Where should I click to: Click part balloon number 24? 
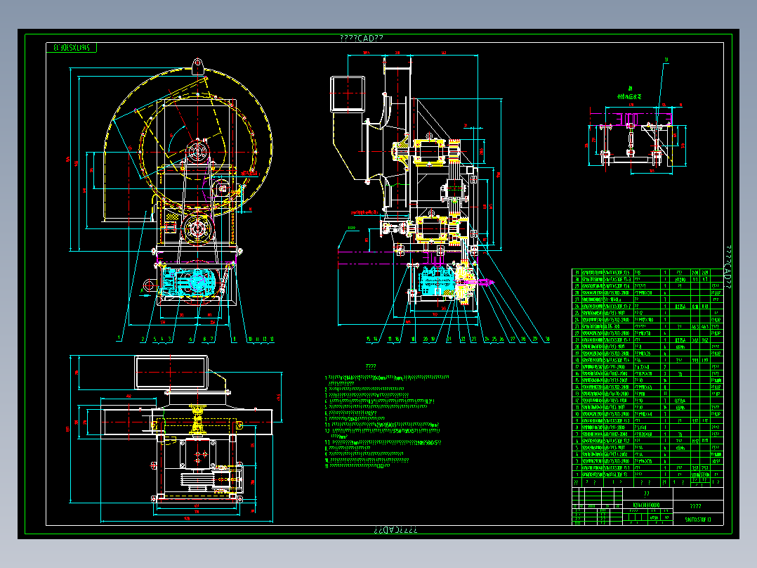pos(487,339)
